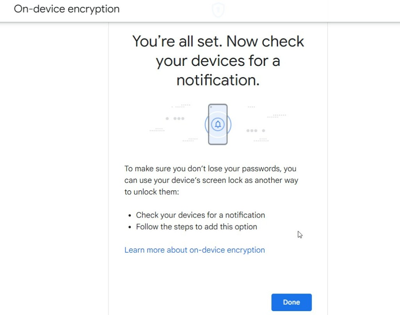This screenshot has height=315, width=400.
Task: Click the phone outline's bottom edge
Action: coord(218,144)
